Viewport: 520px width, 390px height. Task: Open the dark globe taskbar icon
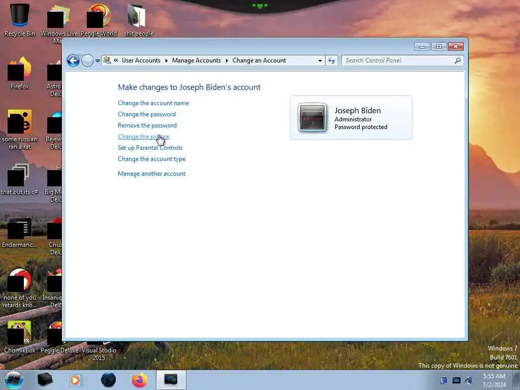(x=108, y=380)
